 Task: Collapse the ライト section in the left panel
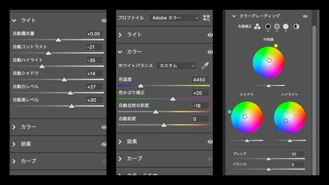14,20
